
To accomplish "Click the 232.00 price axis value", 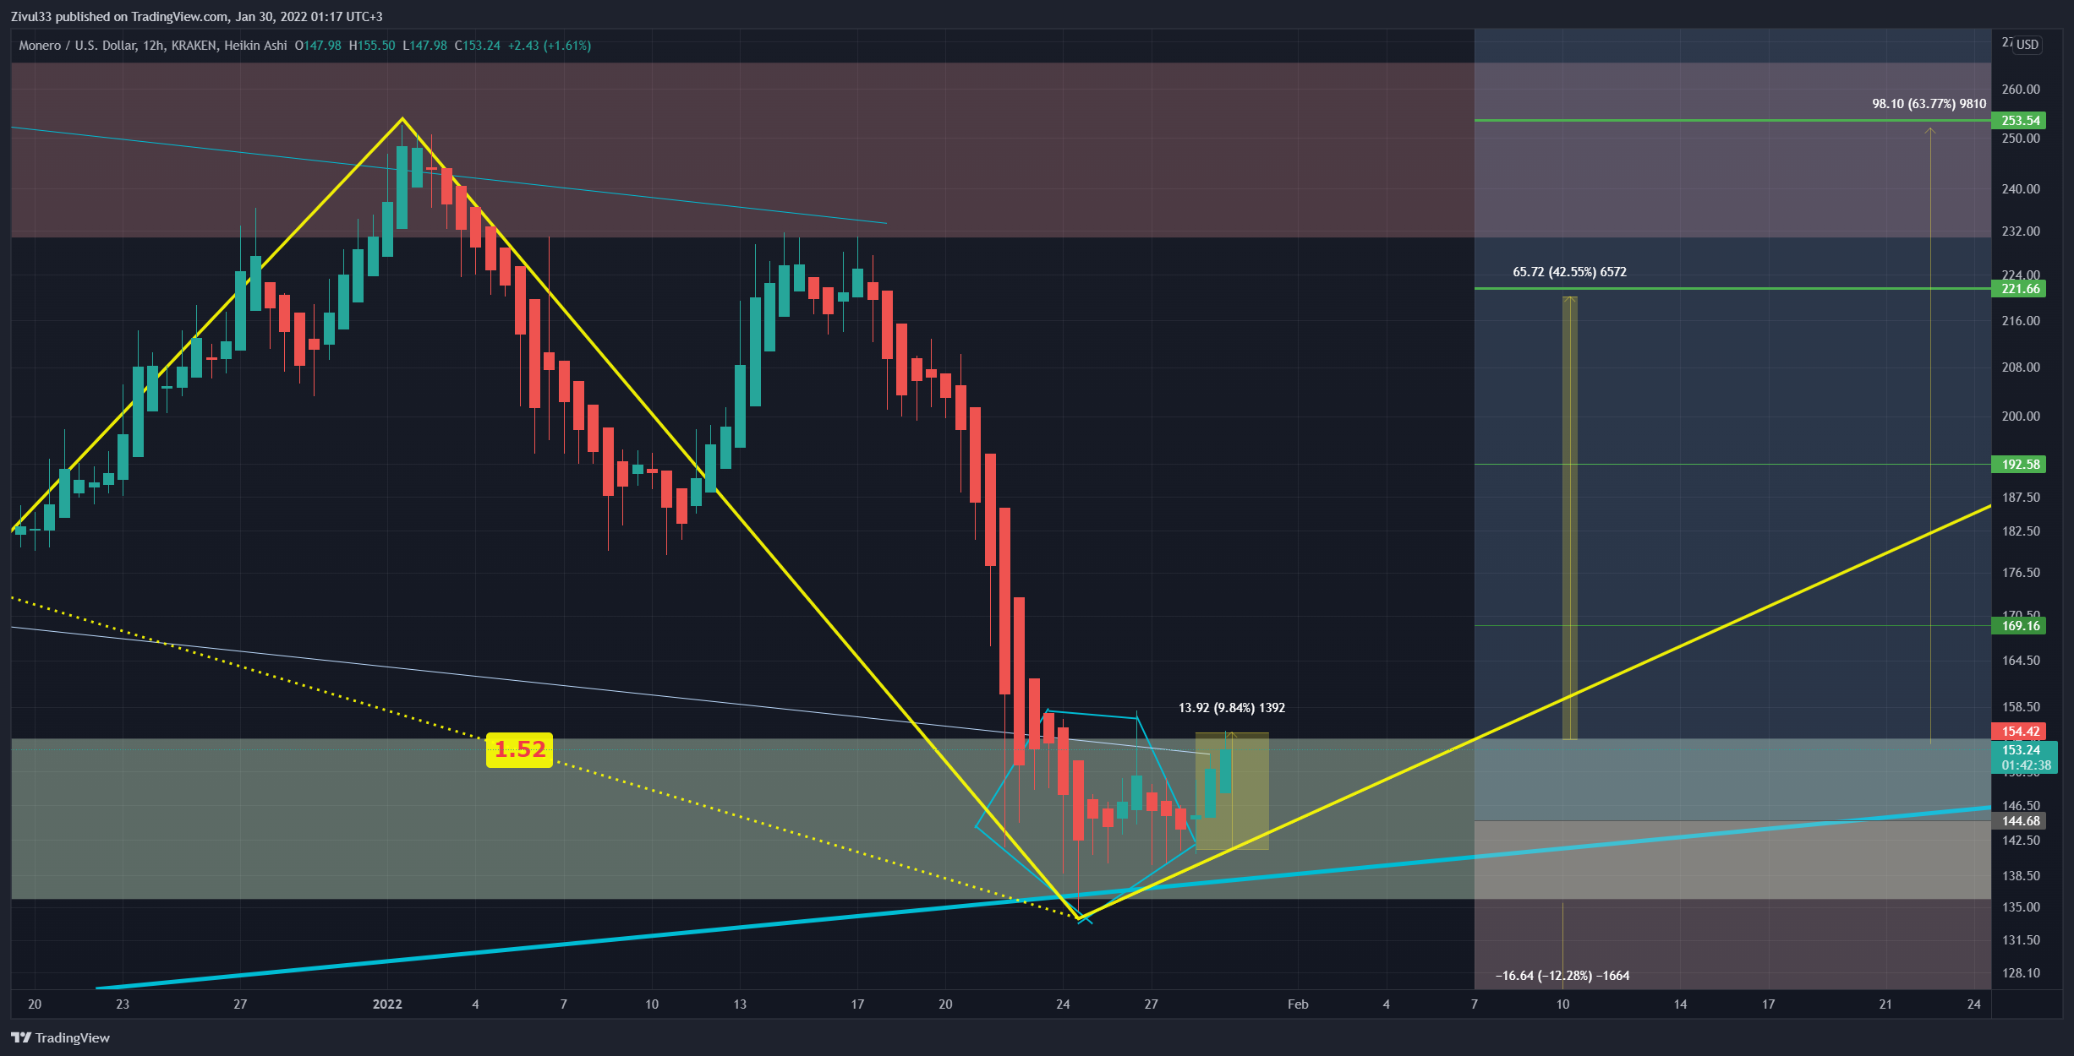I will [x=2021, y=231].
